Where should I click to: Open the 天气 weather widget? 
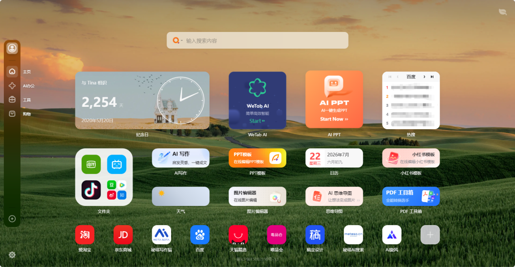pos(181,196)
